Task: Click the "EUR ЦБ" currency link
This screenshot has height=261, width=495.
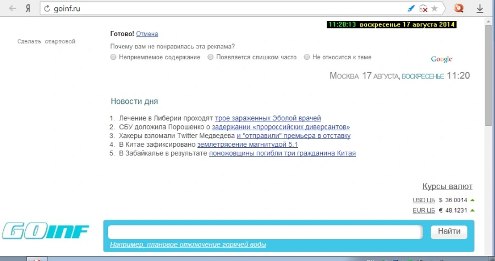Action: pyautogui.click(x=424, y=210)
